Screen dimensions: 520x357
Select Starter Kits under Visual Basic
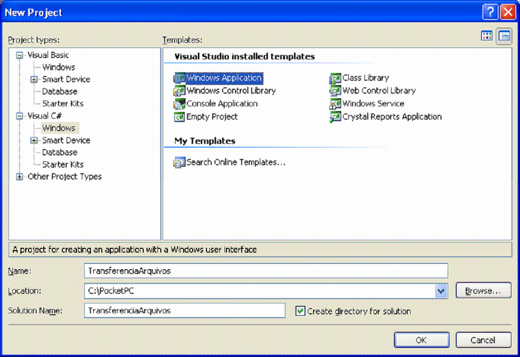point(63,103)
